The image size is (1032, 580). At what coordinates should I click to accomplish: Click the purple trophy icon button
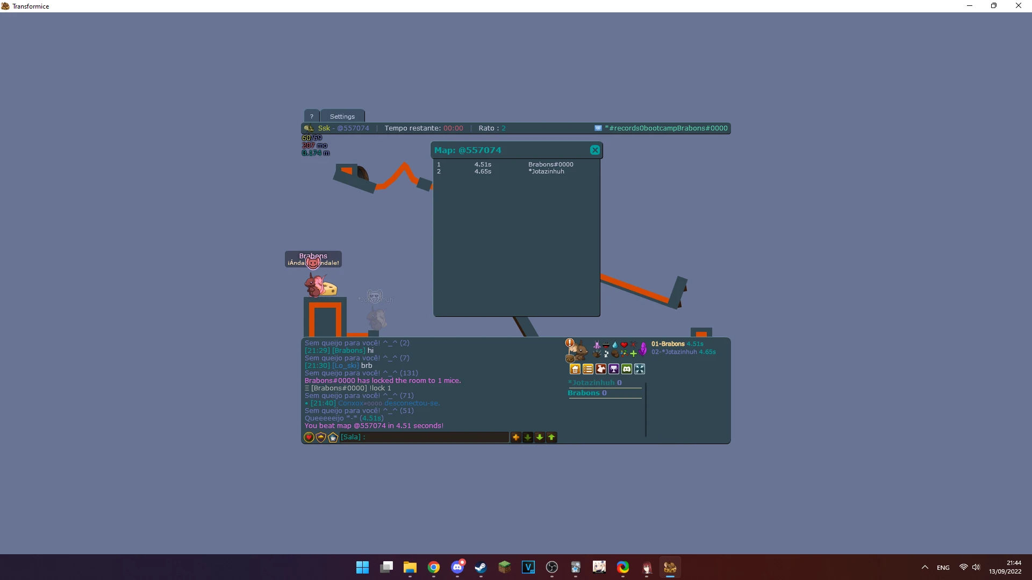point(614,369)
